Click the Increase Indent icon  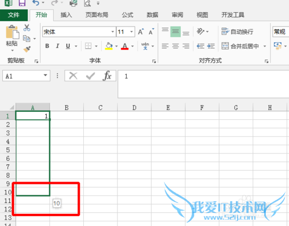pos(211,46)
